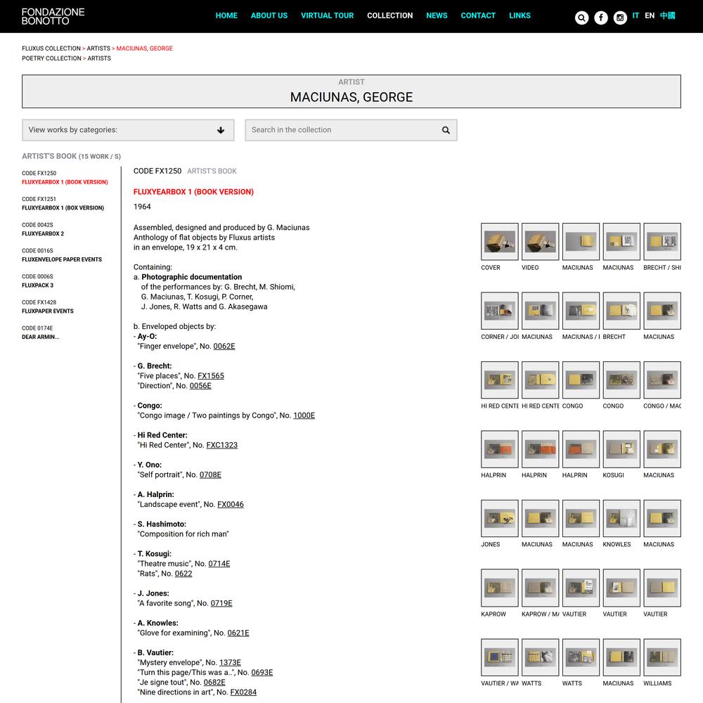
Task: Open Self portrait link 0708E
Action: 210,475
